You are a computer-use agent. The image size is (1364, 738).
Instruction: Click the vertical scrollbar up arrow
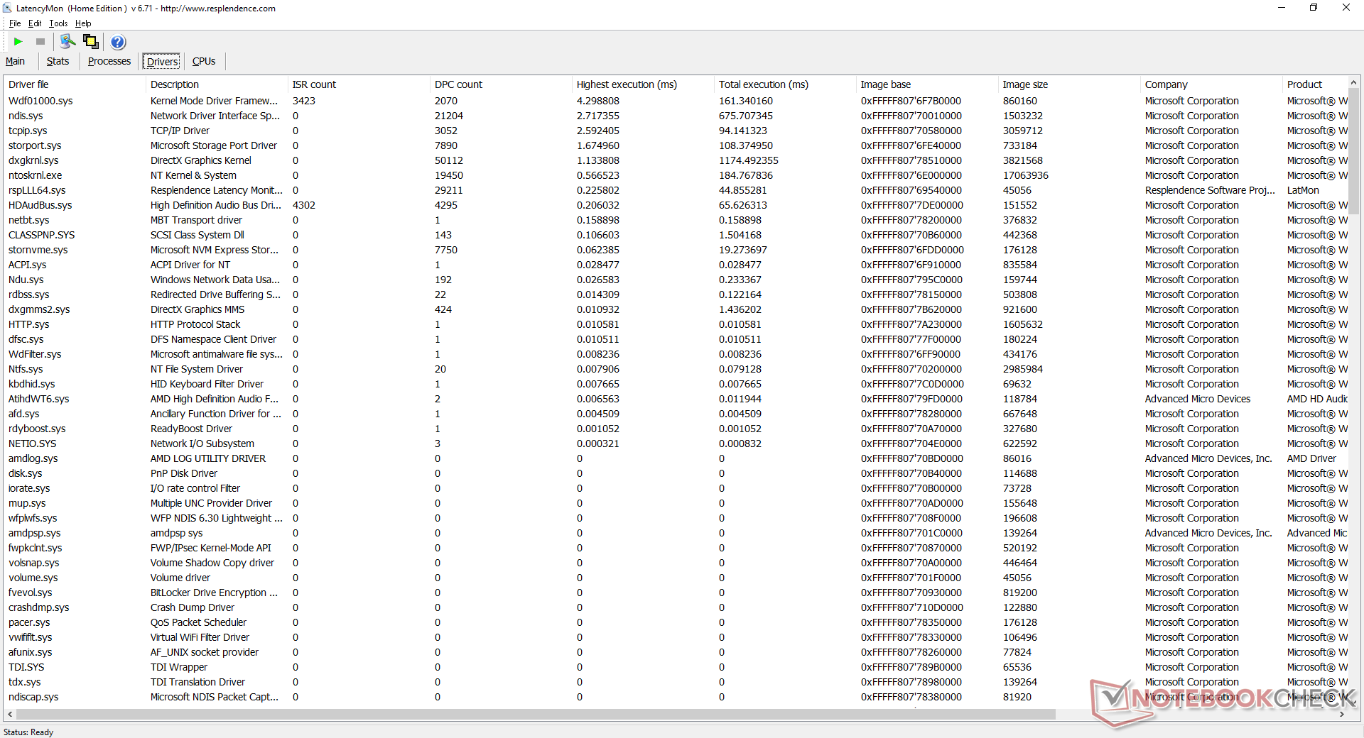pos(1354,83)
